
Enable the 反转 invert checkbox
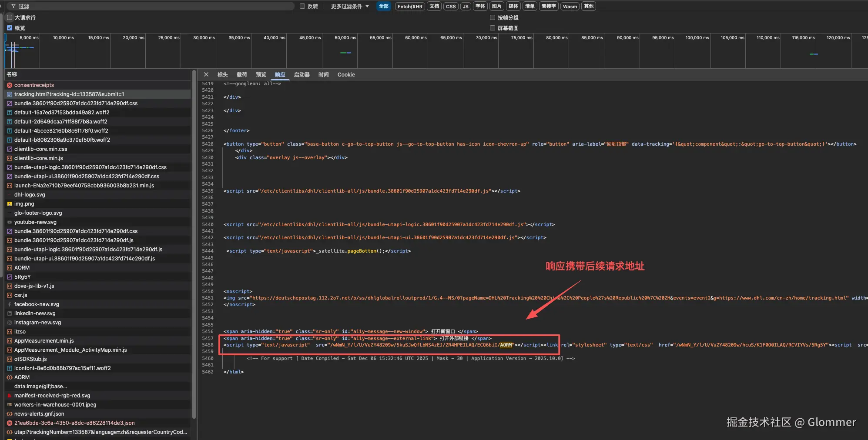click(302, 6)
